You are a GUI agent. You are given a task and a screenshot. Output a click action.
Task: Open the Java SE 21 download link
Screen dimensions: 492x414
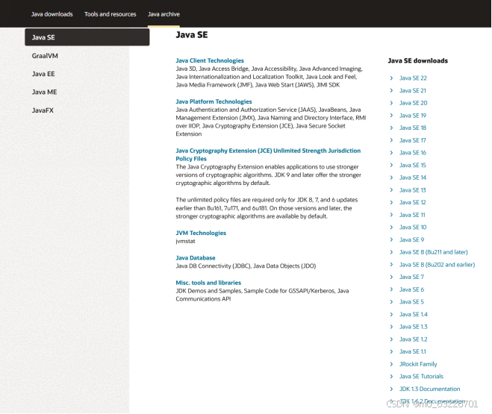click(x=413, y=90)
